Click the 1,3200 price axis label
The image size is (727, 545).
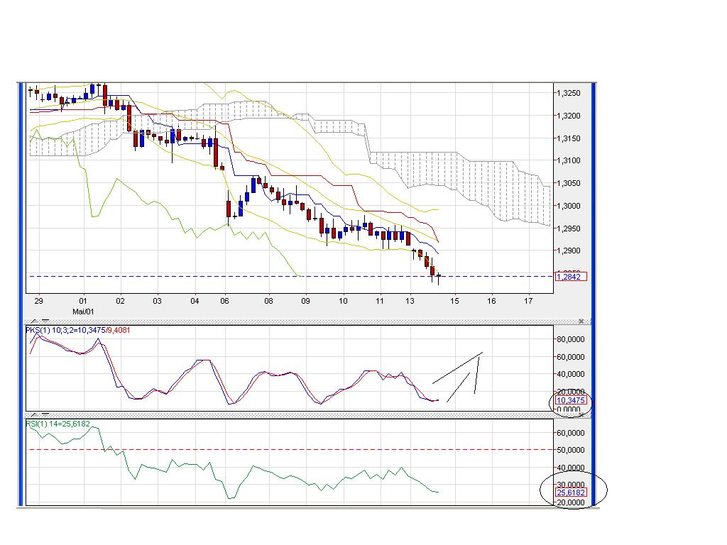click(x=569, y=116)
